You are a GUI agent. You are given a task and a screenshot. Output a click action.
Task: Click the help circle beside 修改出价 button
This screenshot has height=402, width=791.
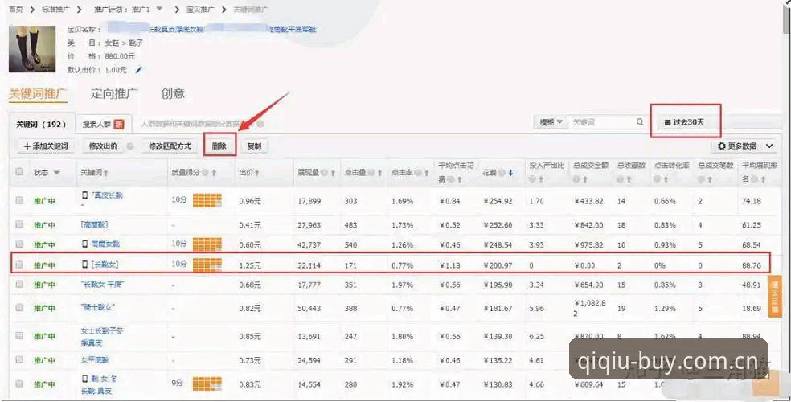130,146
